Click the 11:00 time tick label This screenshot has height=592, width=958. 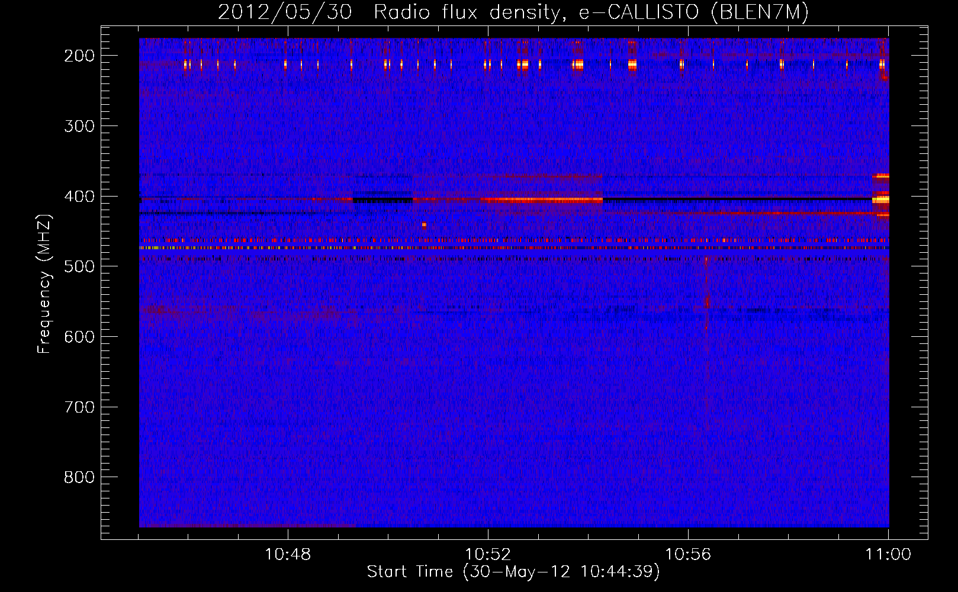(x=888, y=555)
